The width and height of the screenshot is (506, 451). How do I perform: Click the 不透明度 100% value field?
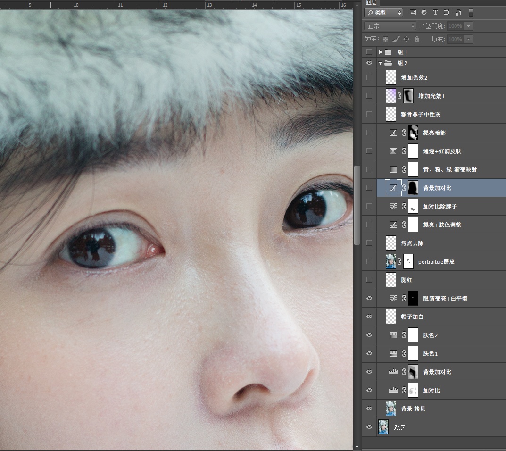tap(456, 26)
